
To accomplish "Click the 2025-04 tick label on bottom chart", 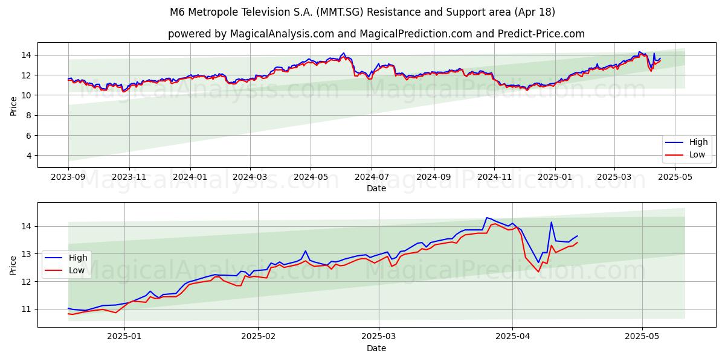I will tap(512, 337).
